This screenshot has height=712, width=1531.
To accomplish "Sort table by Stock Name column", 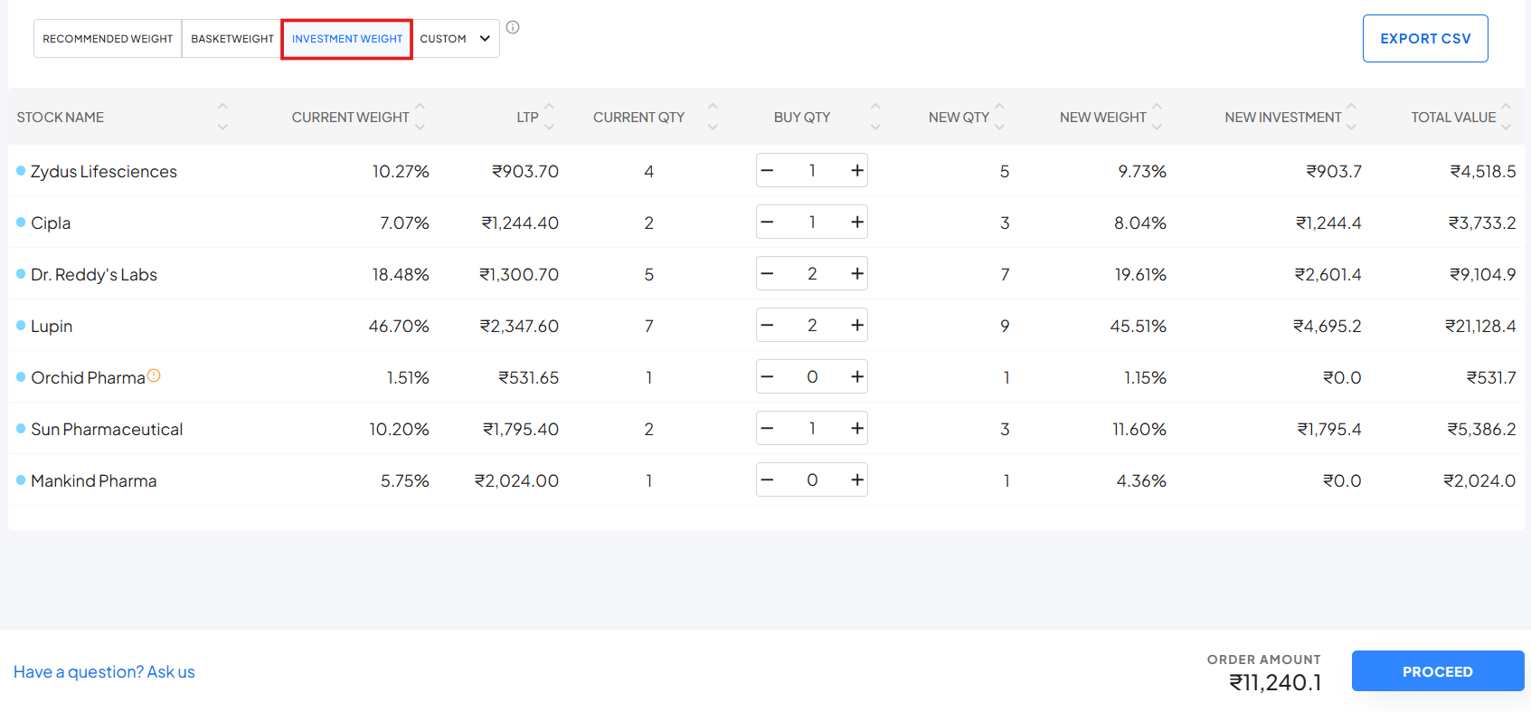I will 222,117.
